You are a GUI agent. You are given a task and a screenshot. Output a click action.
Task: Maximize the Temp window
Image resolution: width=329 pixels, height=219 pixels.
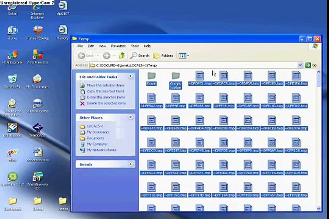pyautogui.click(x=310, y=39)
